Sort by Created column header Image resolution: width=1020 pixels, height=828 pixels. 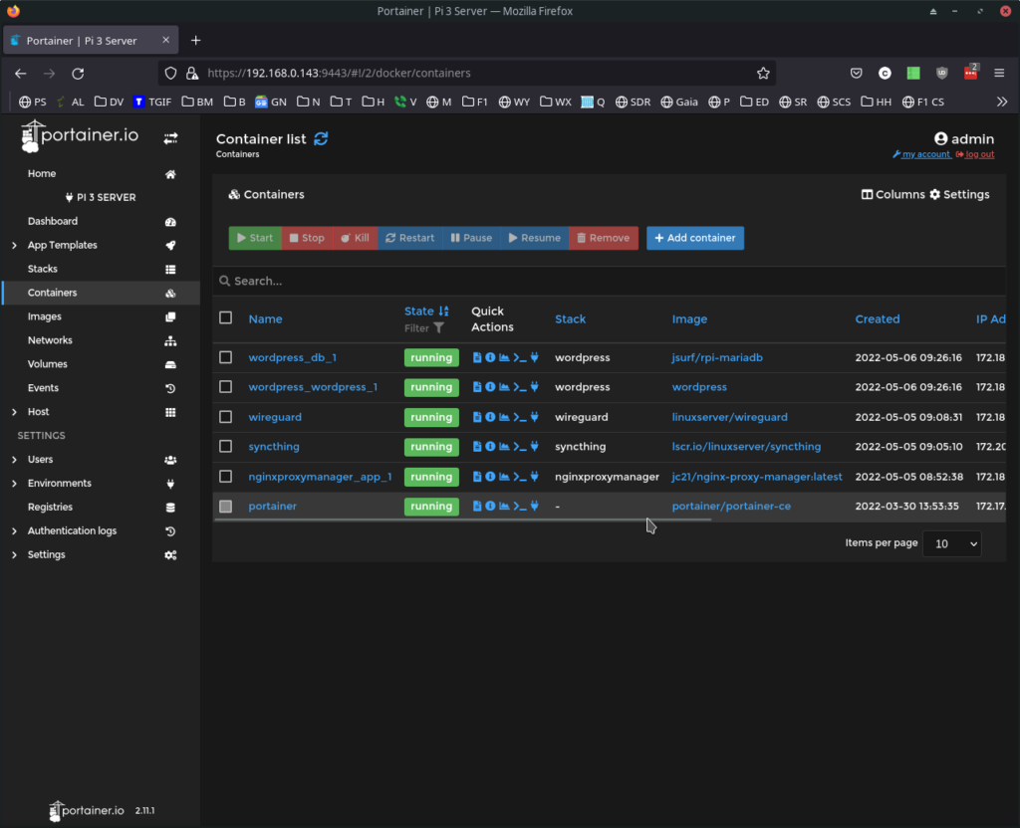pyautogui.click(x=877, y=318)
